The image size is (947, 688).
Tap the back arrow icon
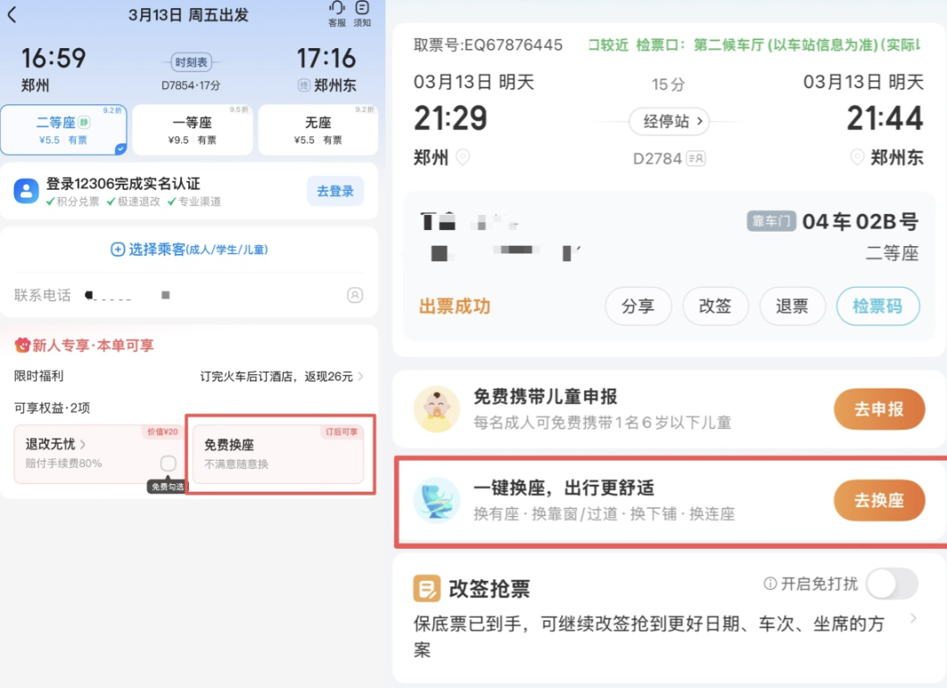[12, 15]
